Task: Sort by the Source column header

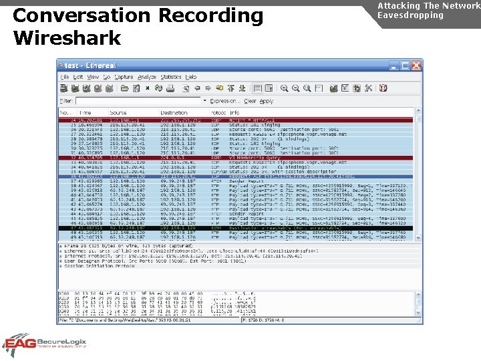Action: click(x=134, y=113)
